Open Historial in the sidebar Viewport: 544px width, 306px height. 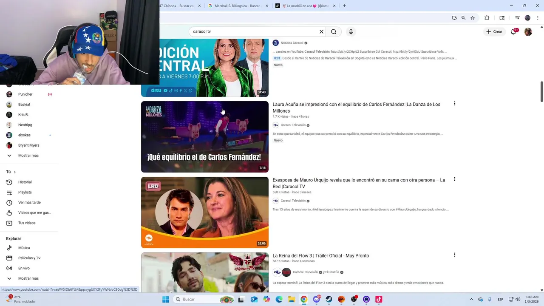coord(25,182)
